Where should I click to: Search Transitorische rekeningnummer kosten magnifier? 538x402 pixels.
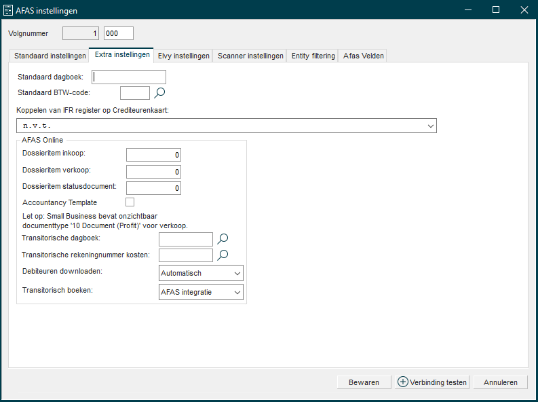[223, 255]
